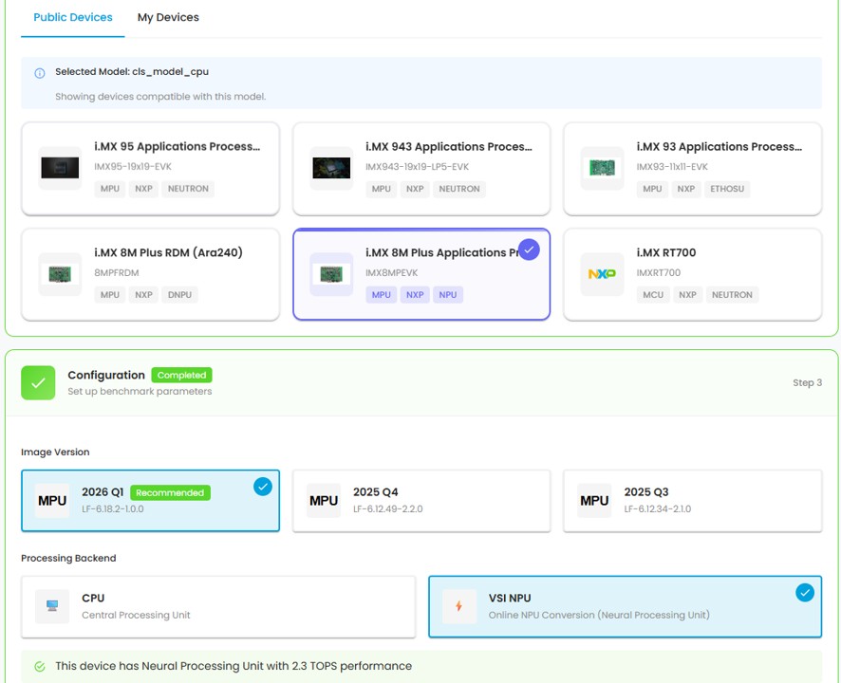Click the checkmark badge on i.MX 8M Plus card

pyautogui.click(x=529, y=249)
